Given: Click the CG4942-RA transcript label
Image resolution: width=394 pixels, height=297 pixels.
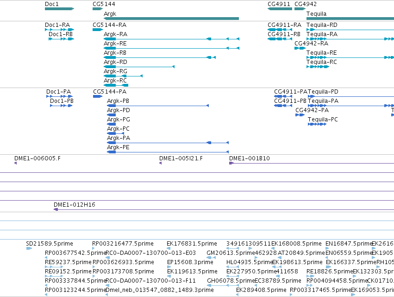Looking at the screenshot, I should pyautogui.click(x=311, y=44).
